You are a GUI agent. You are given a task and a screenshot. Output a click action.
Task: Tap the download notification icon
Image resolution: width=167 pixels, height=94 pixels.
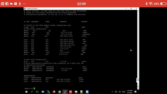click(x=20, y=4)
